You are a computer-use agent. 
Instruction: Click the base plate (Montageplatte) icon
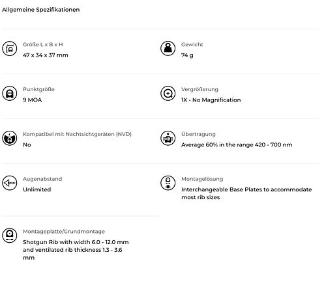(x=10, y=236)
